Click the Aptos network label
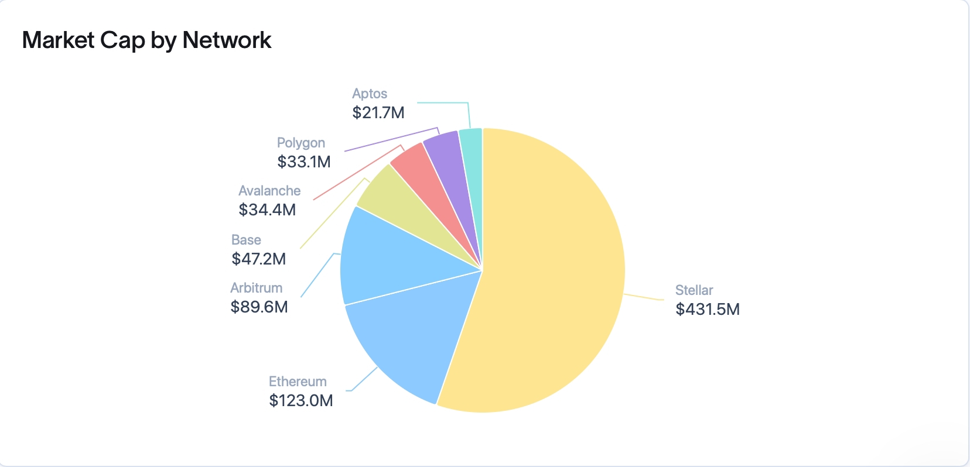 [370, 94]
